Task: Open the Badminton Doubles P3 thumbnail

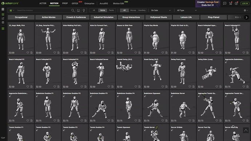Action: click(x=102, y=107)
